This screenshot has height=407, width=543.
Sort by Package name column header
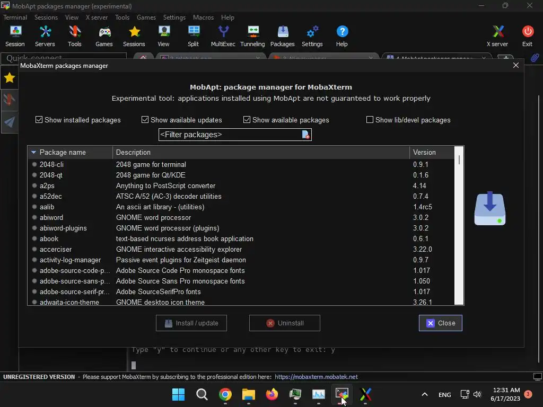point(71,152)
